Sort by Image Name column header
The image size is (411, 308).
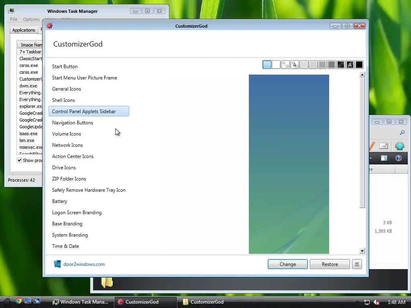(x=30, y=45)
